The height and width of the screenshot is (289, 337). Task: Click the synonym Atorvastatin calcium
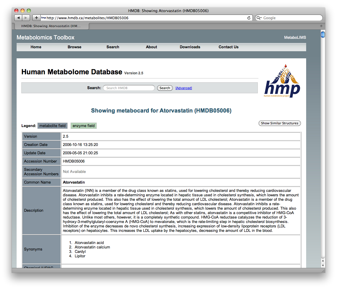point(92,247)
